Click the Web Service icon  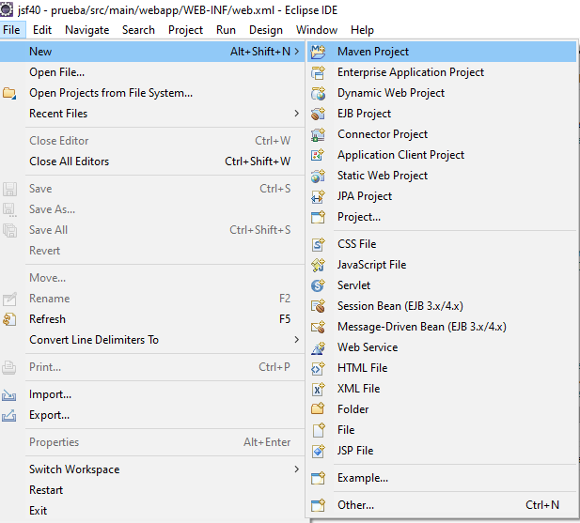[318, 347]
